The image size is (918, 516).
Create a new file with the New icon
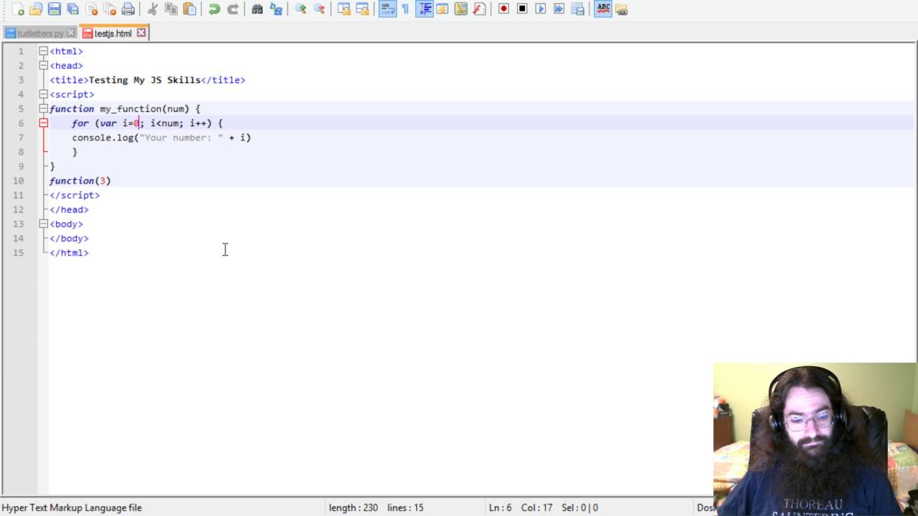pyautogui.click(x=18, y=9)
